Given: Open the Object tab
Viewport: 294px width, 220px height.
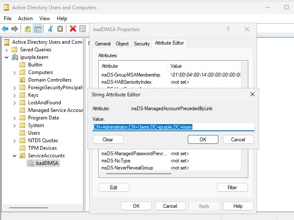Looking at the screenshot, I should pyautogui.click(x=122, y=44).
